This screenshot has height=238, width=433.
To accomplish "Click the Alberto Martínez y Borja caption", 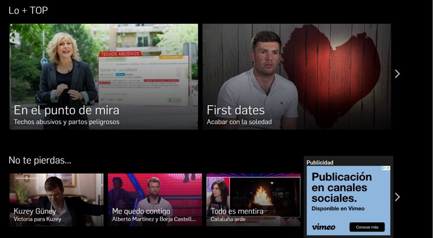I will [155, 220].
